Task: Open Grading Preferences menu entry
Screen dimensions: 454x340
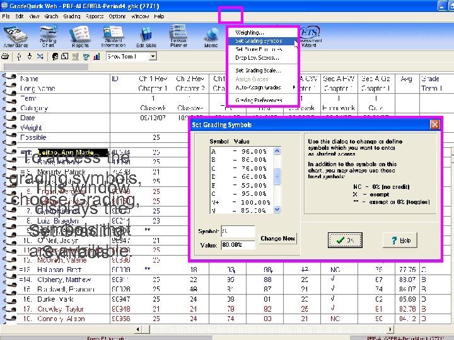Action: [263, 100]
